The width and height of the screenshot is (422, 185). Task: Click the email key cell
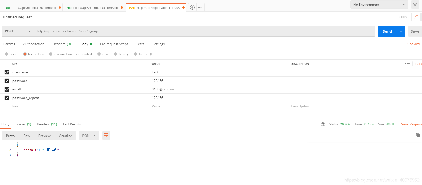[80, 89]
